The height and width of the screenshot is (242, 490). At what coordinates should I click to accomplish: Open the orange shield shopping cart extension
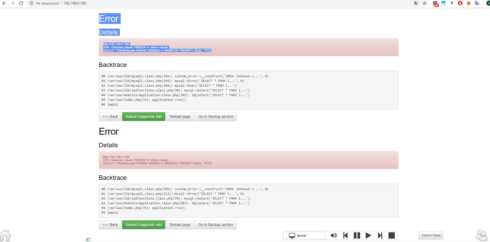pos(469,3)
